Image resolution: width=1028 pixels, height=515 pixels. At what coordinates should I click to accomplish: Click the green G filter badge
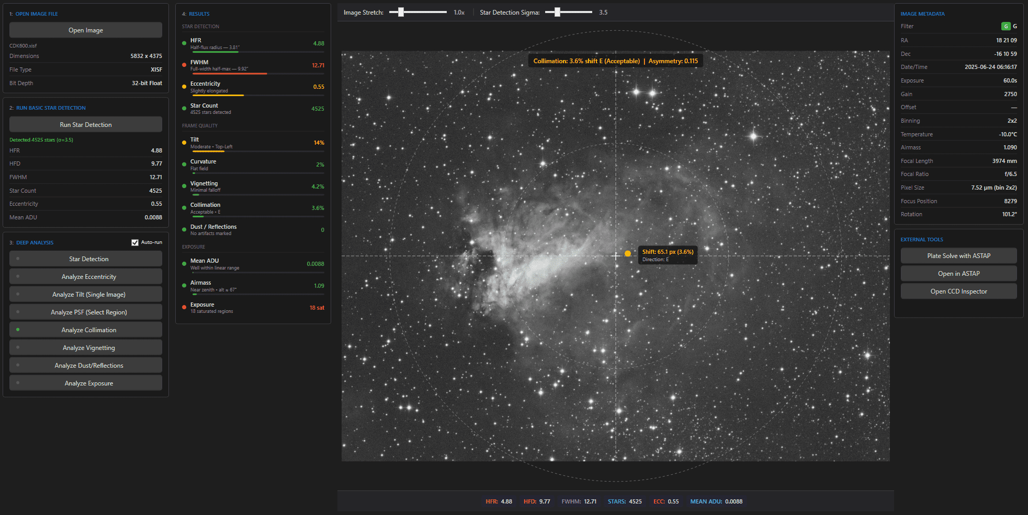coord(1006,27)
